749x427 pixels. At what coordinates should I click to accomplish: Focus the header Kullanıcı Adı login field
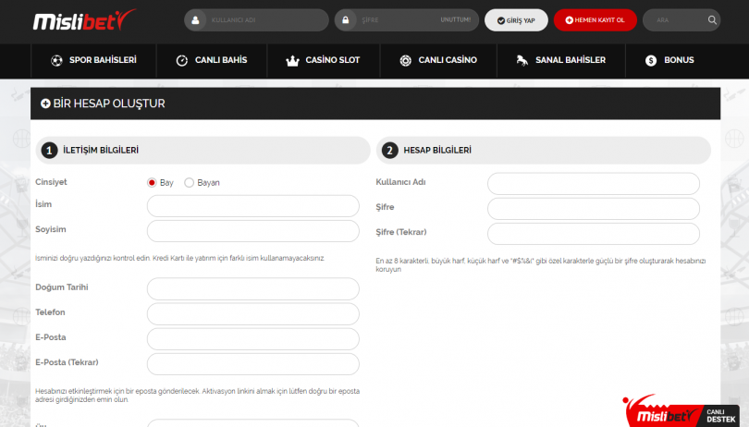click(256, 20)
